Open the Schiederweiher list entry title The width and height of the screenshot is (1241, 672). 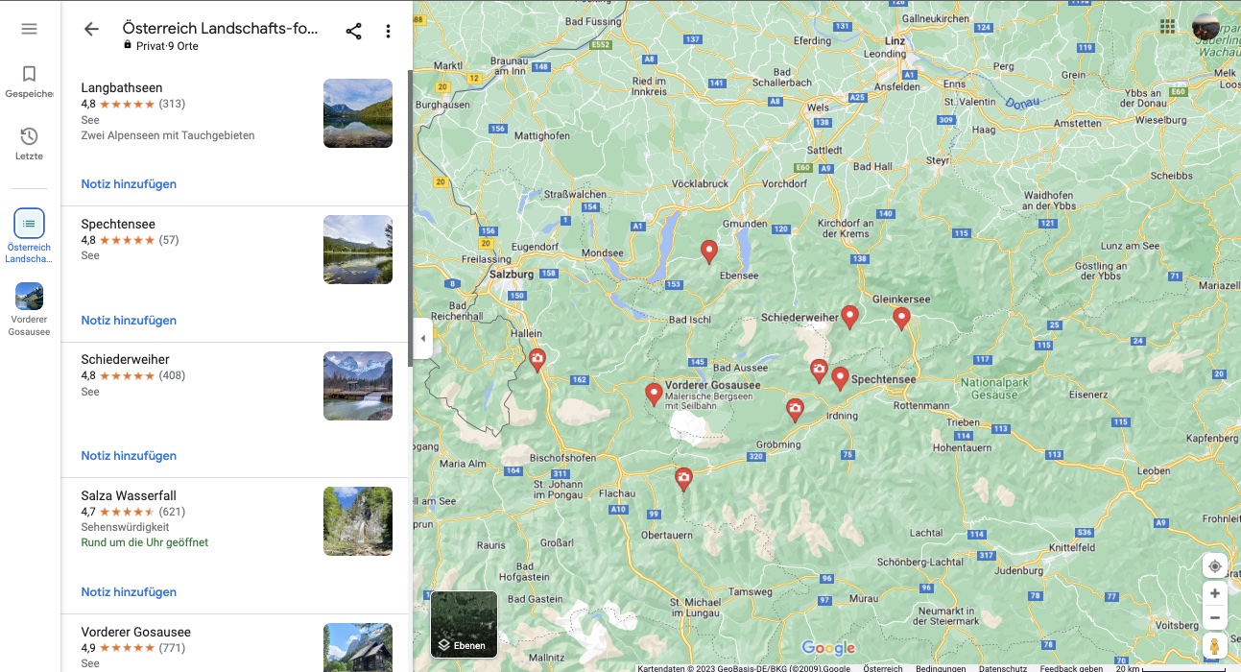tap(125, 359)
